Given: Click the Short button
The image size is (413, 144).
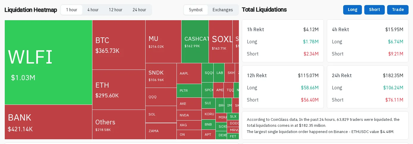Looking at the screenshot, I should coord(374,10).
